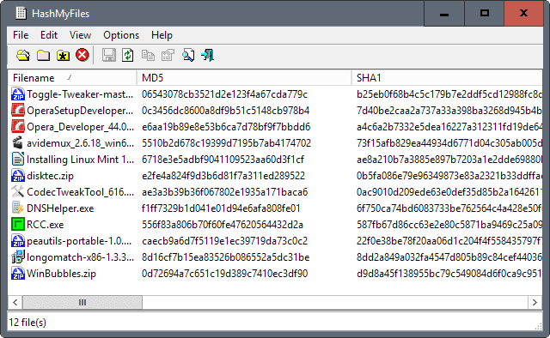Click the starred folder toolbar icon

coord(63,56)
